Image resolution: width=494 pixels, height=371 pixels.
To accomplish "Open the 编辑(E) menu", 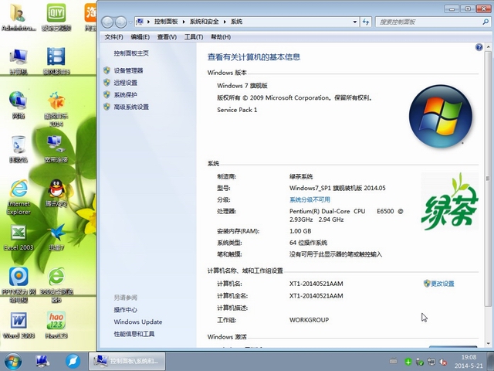I will 140,37.
